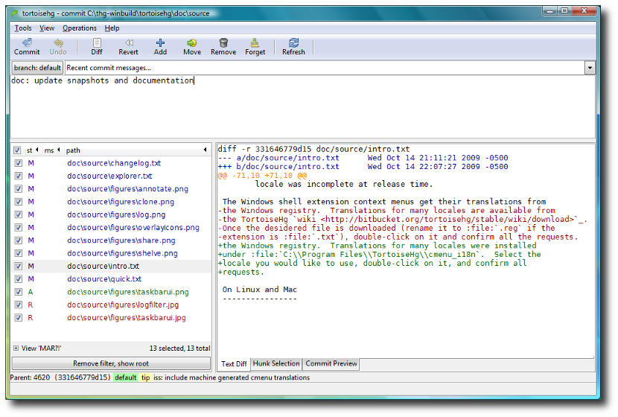
Task: Click into the commit message text field
Action: point(298,108)
